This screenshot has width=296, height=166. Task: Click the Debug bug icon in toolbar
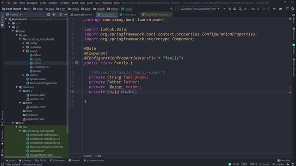[229, 9]
